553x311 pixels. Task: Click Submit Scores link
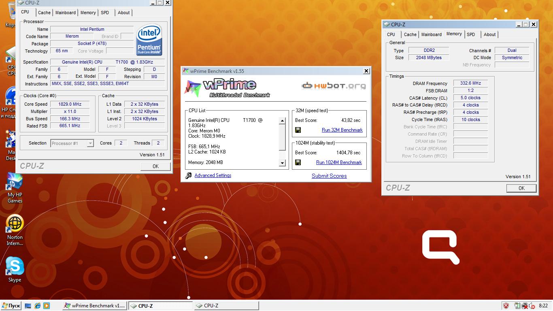[x=329, y=176]
